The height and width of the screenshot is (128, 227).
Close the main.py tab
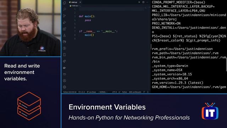(80, 2)
